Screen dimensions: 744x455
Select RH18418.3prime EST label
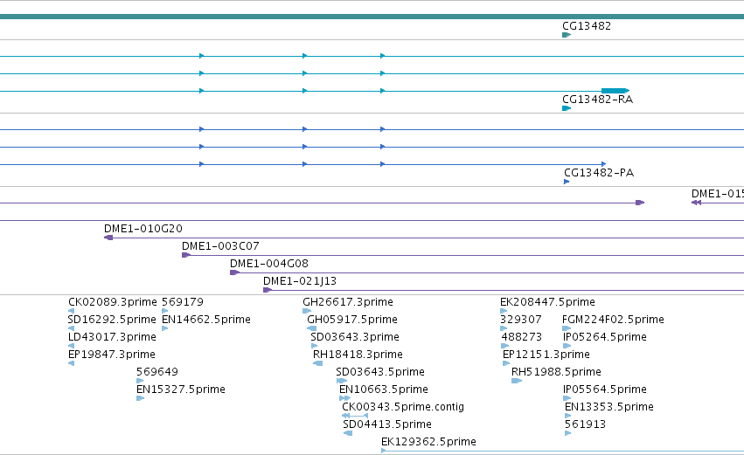coord(358,355)
